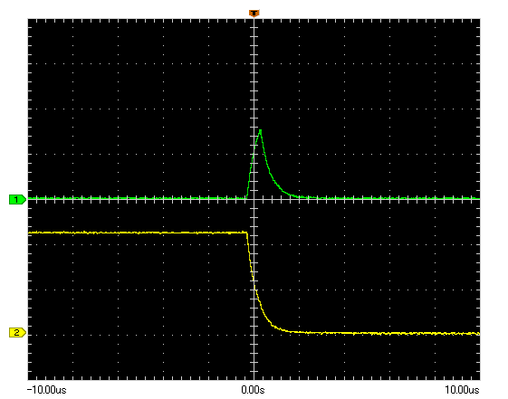This screenshot has width=508, height=399.
Task: Click the yellow trace knee where falling begins
Action: (247, 233)
